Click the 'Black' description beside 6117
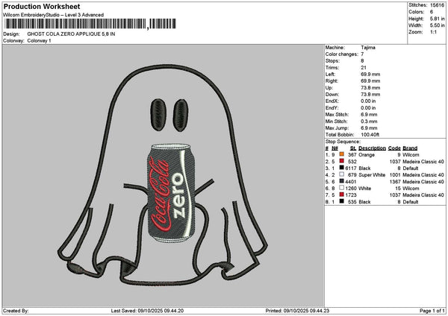The width and height of the screenshot is (448, 316). click(364, 168)
